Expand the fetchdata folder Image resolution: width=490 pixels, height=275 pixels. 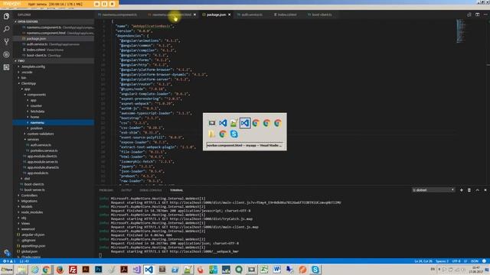point(38,112)
